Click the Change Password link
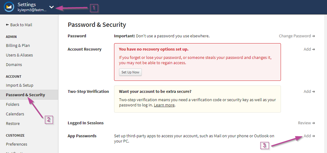Screen dimensions: 327x153 [x=297, y=36]
